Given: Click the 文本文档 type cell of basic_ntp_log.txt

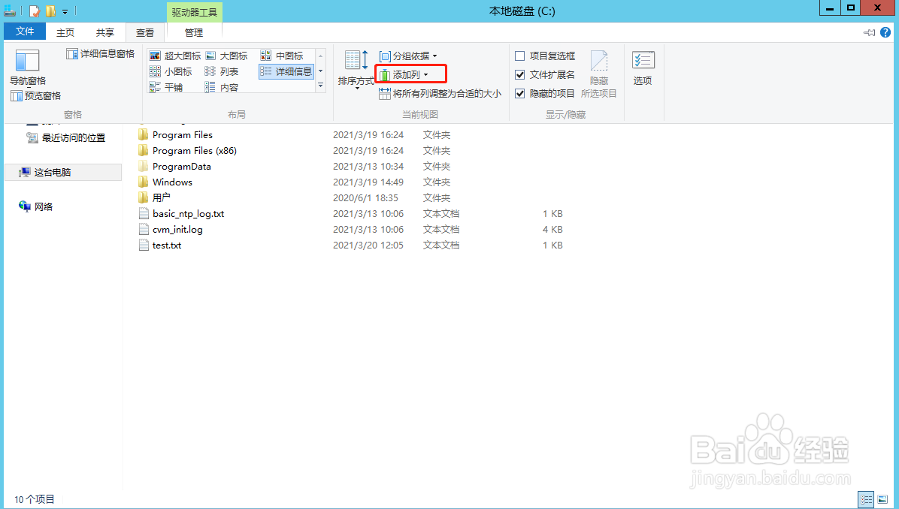Looking at the screenshot, I should [441, 213].
